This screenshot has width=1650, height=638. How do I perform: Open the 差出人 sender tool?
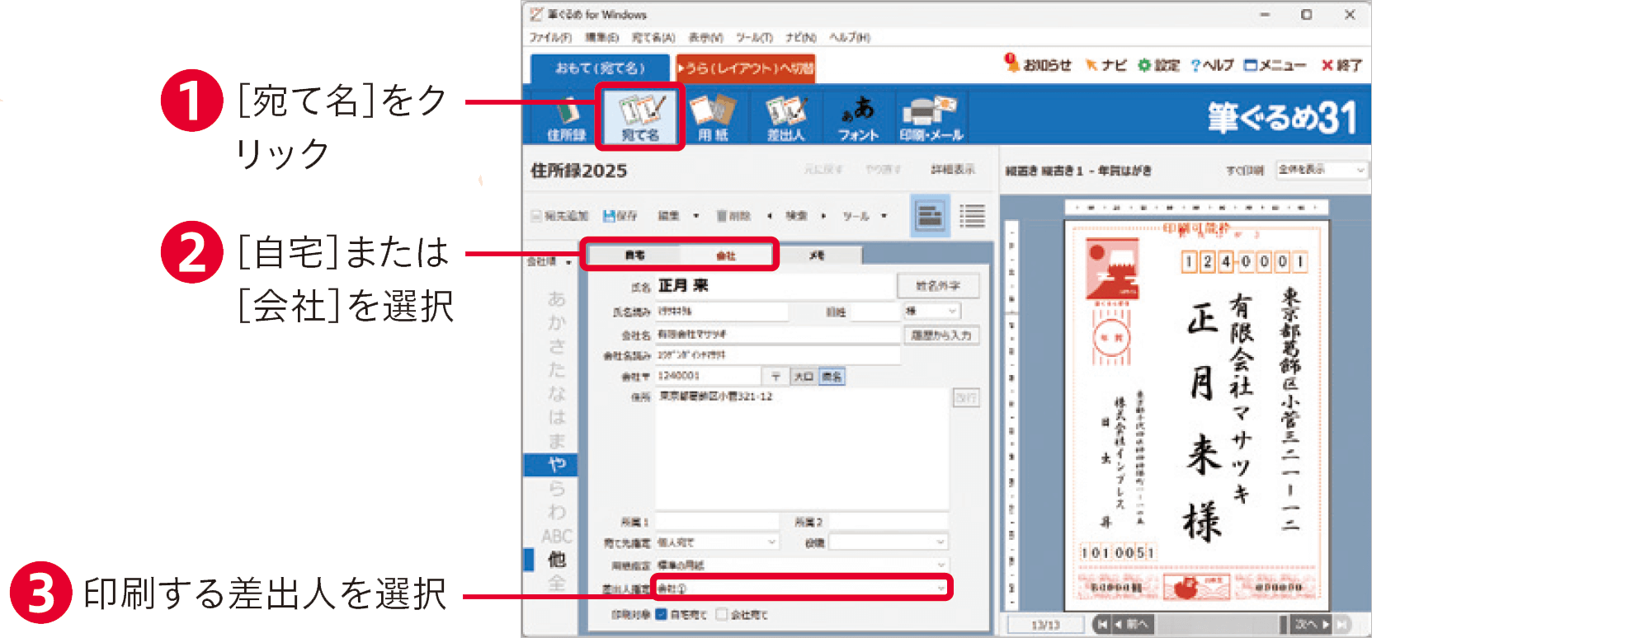tap(785, 117)
